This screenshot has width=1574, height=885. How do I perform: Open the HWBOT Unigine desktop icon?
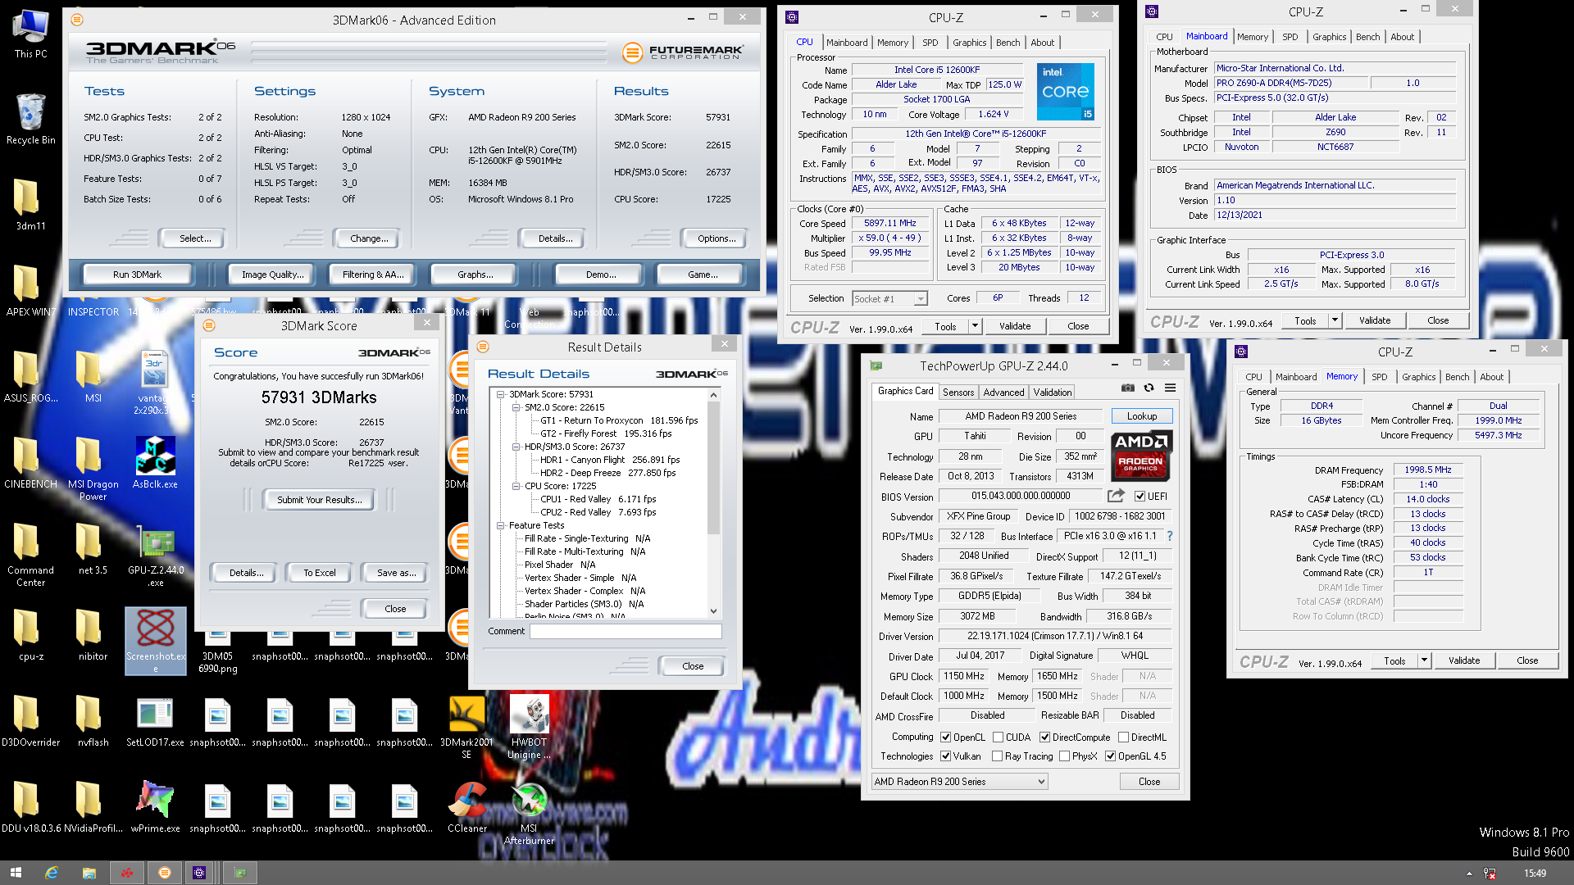pos(529,727)
